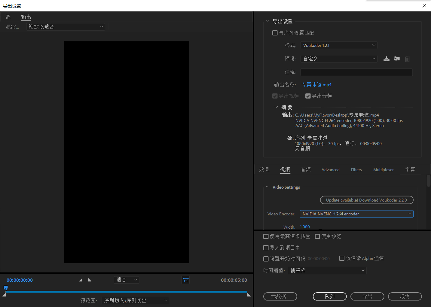Click the import preset icon
This screenshot has height=307, width=431.
point(397,59)
